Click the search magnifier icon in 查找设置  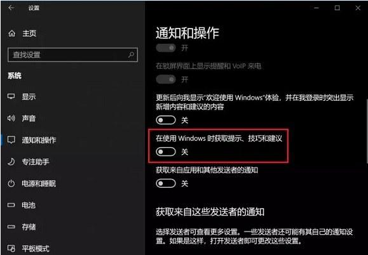[131, 55]
